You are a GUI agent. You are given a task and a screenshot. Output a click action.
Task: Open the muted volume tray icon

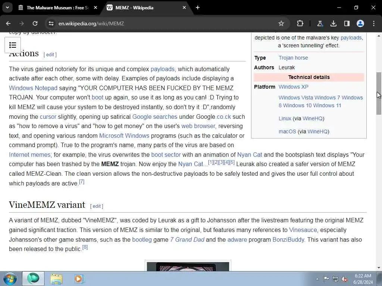pyautogui.click(x=344, y=279)
